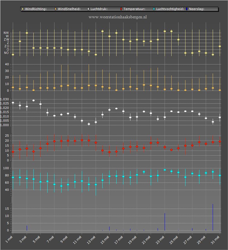Click the red temperature marker for 1 mei
Screen dimensions: 228x250
pyautogui.click(x=13, y=152)
